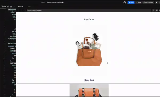160x97 pixels.
Task: Click the Bags Store heading
Action: (89, 19)
